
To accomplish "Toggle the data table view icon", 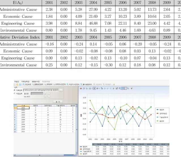I will (x=122, y=89).
